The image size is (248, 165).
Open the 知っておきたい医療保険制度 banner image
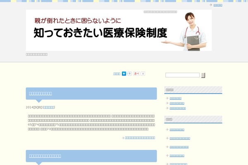point(119,30)
